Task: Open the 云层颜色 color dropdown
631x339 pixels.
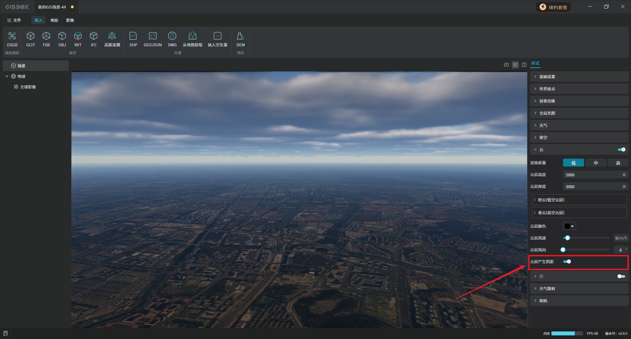Action: 569,226
